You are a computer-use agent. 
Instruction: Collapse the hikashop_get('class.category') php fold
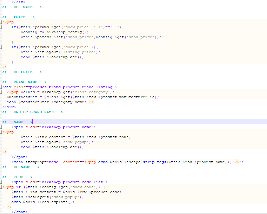pos(1,92)
